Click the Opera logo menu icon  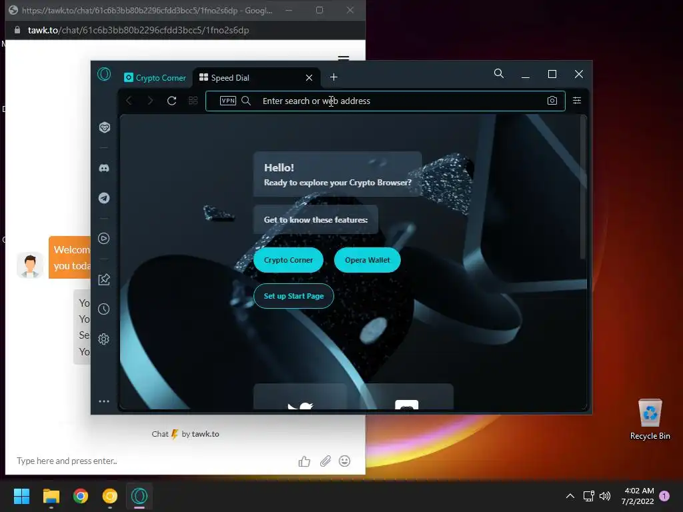(104, 75)
